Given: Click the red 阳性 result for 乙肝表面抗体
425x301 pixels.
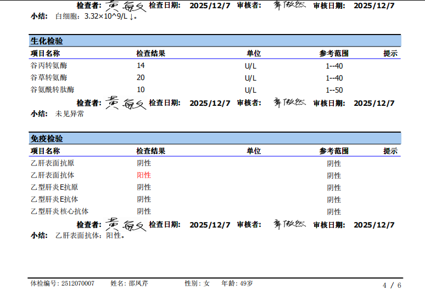Looking at the screenshot, I should [143, 175].
